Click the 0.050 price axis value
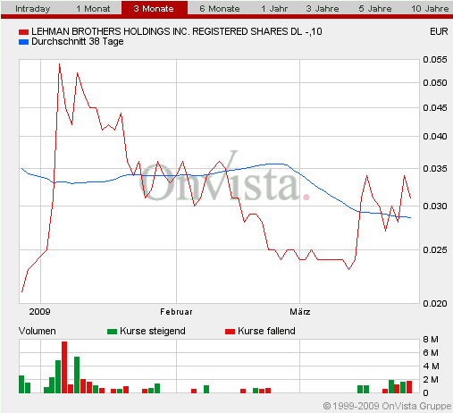 (x=435, y=82)
